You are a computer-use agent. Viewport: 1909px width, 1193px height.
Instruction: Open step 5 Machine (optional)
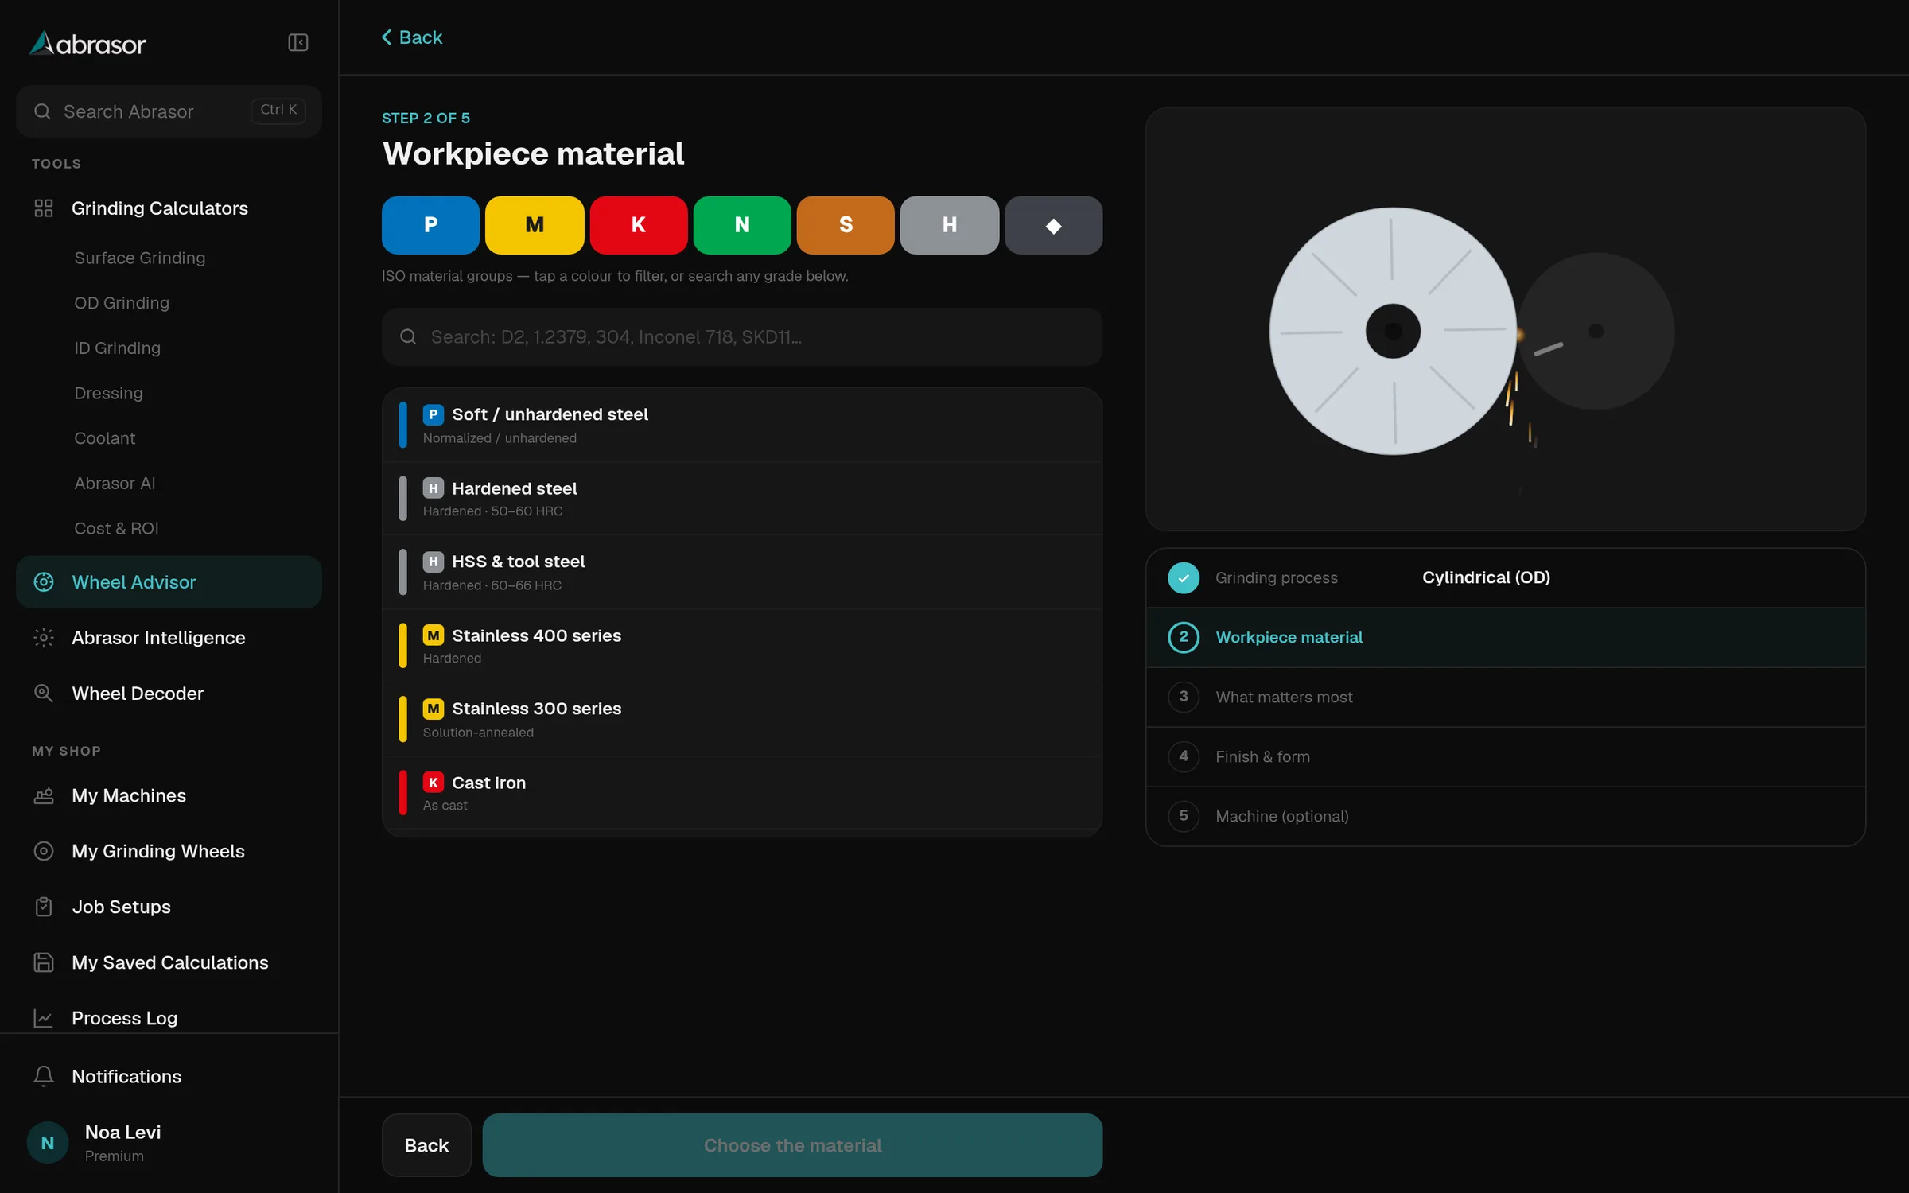tap(1506, 817)
